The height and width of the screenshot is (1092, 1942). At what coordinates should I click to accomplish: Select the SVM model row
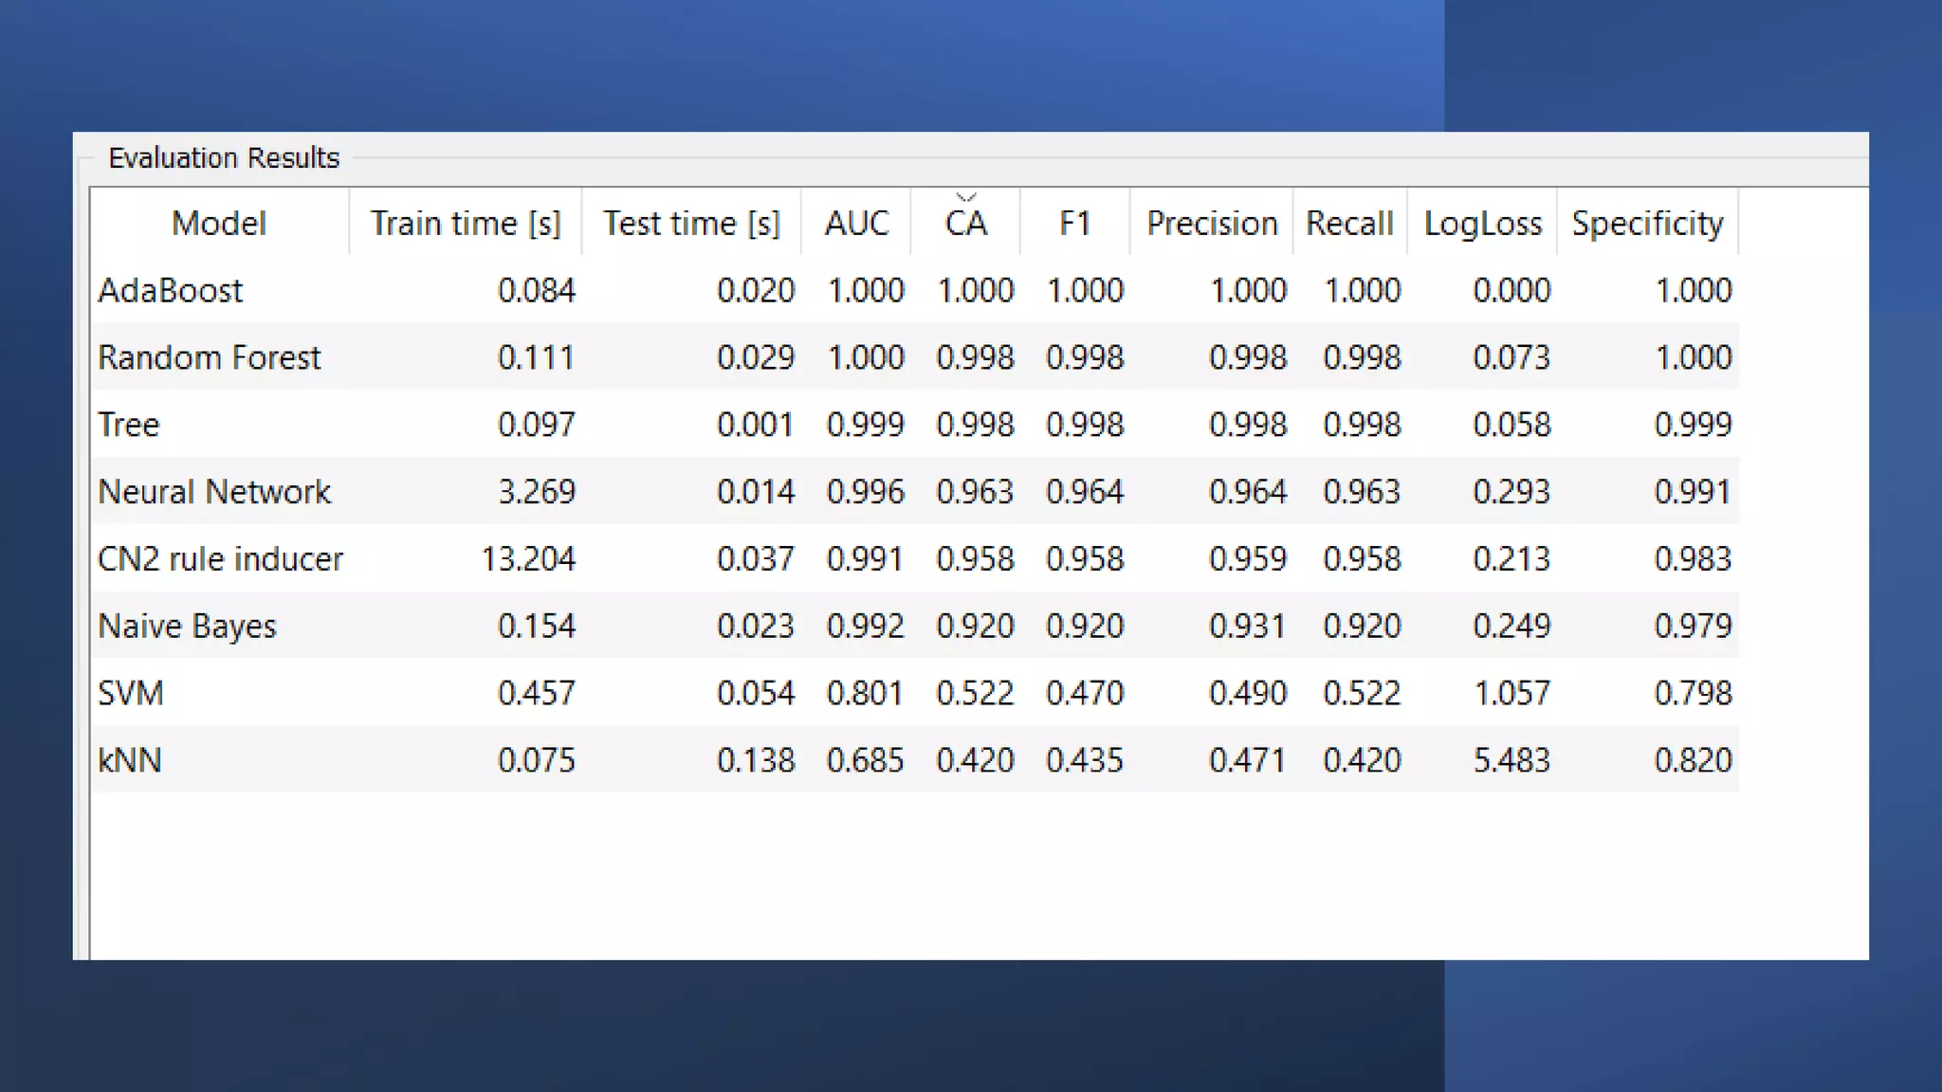click(131, 694)
